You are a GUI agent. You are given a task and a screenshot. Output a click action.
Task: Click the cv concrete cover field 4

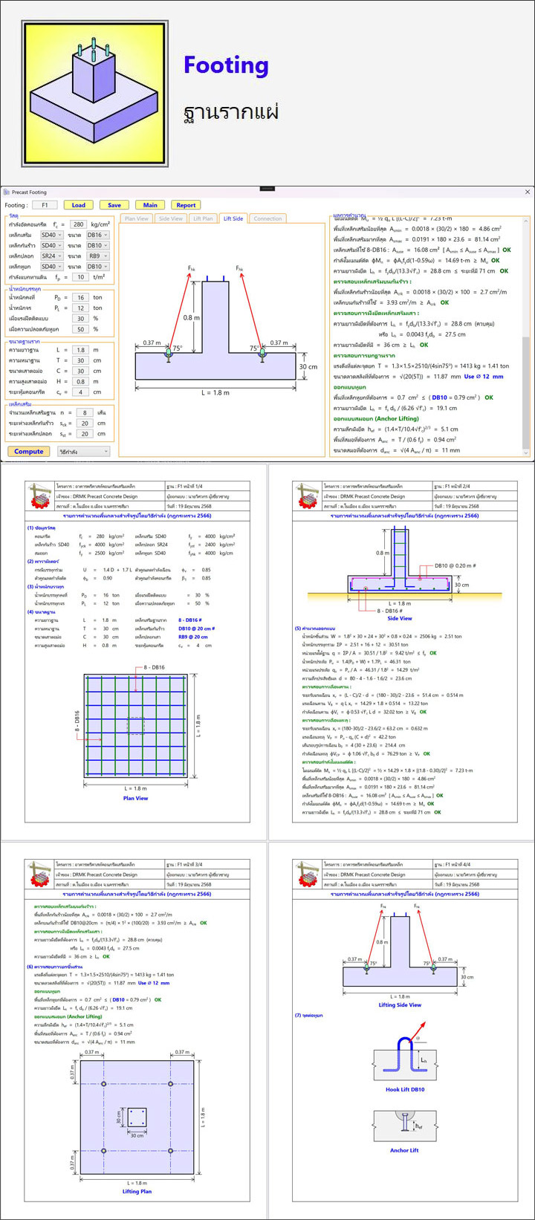79,392
